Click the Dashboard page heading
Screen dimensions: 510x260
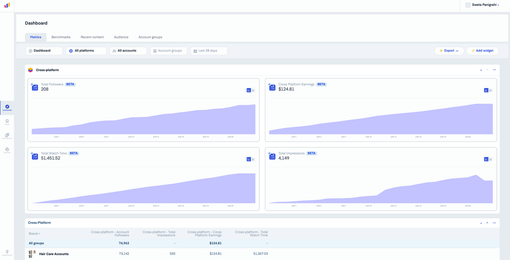[36, 23]
